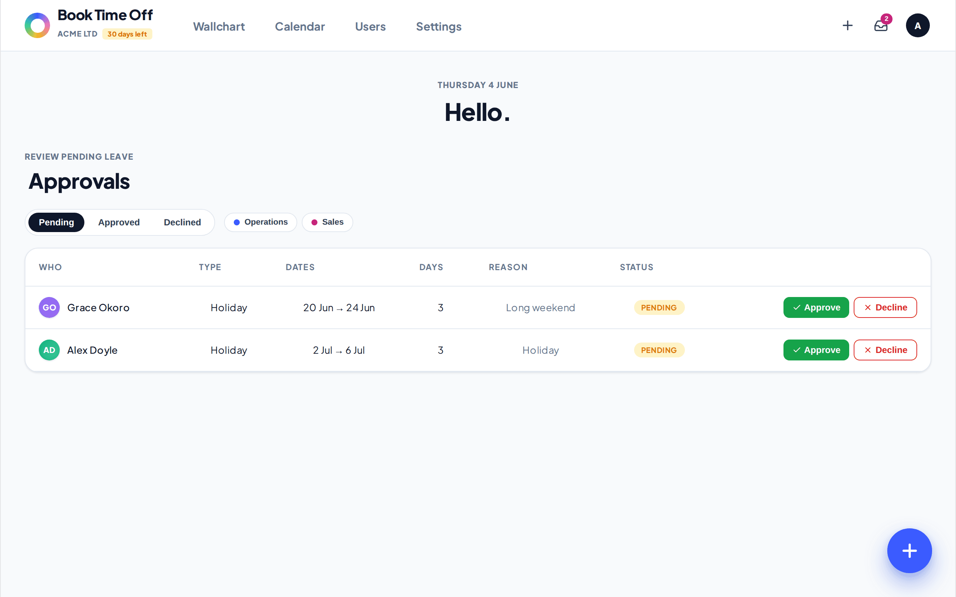Click the blue floating add button
Image resolution: width=956 pixels, height=597 pixels.
(909, 550)
